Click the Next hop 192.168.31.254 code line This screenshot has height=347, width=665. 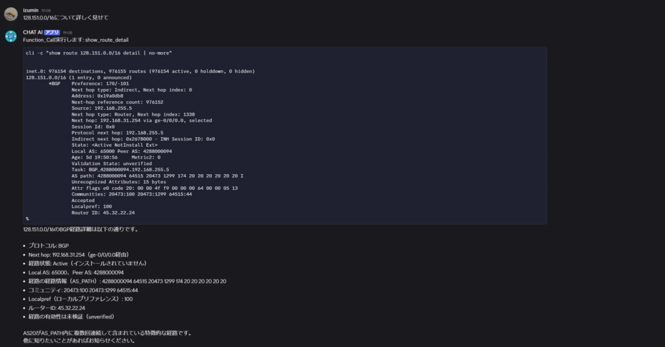coord(142,120)
